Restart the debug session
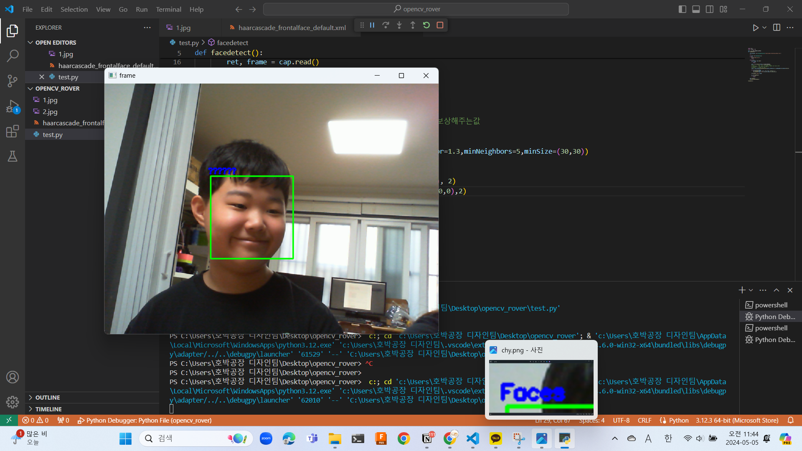Image resolution: width=802 pixels, height=451 pixels. [x=426, y=25]
